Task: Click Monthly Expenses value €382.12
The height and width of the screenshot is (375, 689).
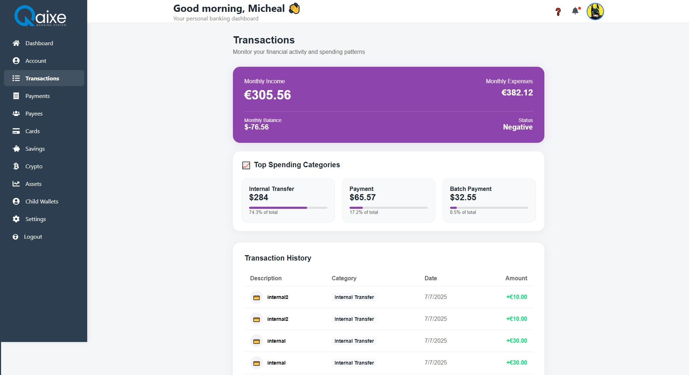Action: coord(517,93)
